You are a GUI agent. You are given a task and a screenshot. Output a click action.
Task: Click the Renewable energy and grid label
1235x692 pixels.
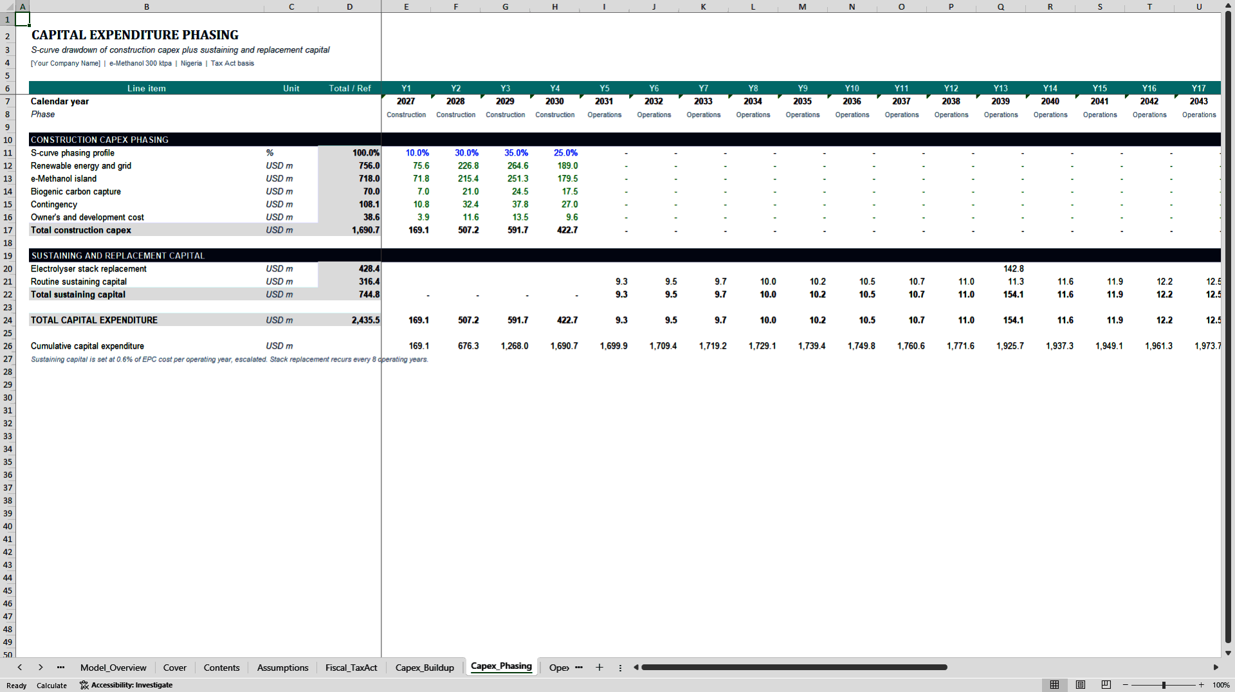pos(81,166)
